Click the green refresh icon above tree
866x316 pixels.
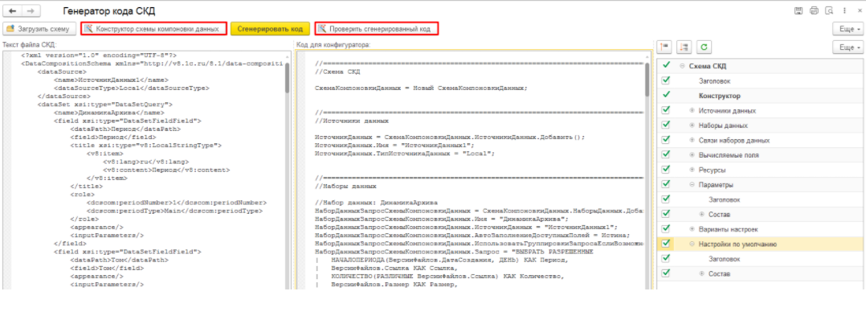[704, 47]
